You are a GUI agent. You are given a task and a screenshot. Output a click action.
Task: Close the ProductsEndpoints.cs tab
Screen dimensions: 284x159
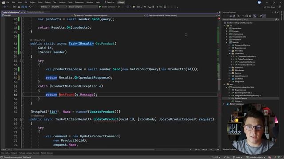click(x=25, y=12)
